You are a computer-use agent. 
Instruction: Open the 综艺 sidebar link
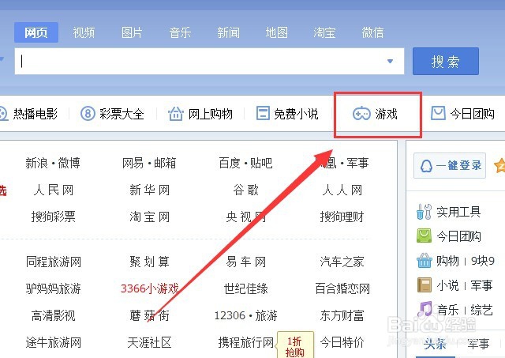(x=481, y=310)
